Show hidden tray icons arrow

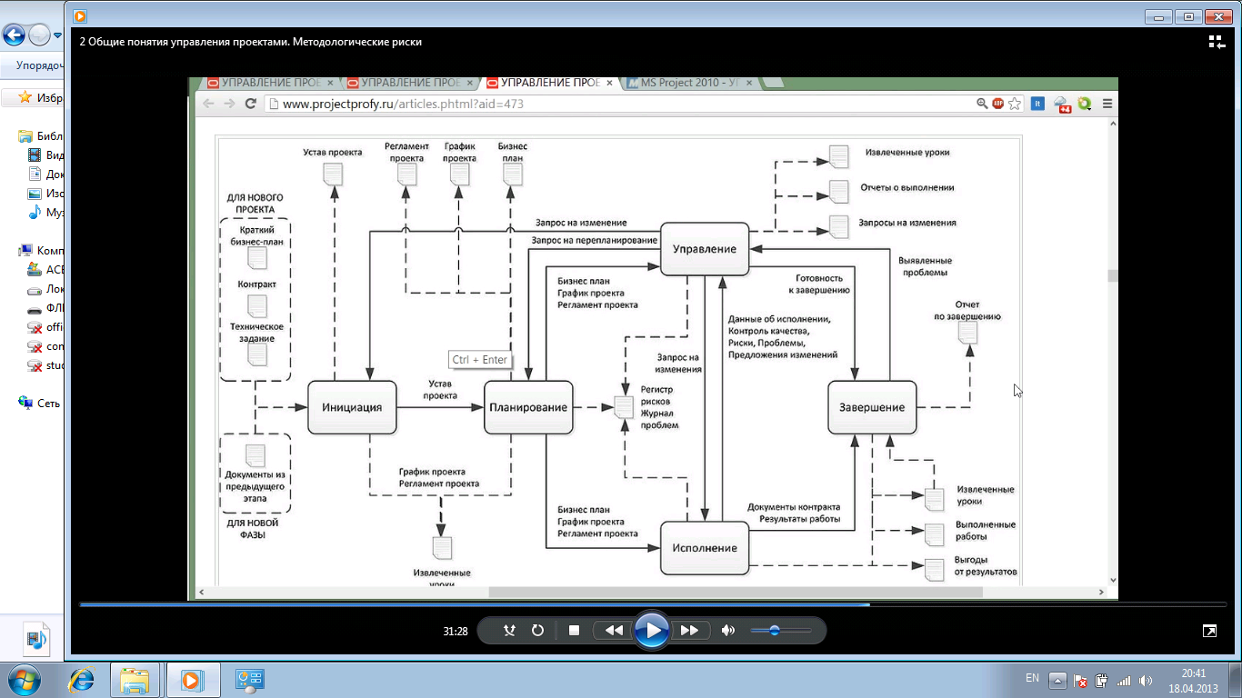click(1057, 680)
